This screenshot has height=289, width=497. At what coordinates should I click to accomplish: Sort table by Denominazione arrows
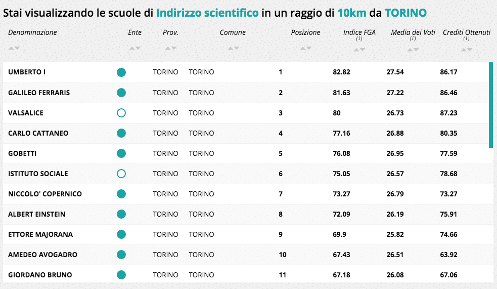[14, 49]
